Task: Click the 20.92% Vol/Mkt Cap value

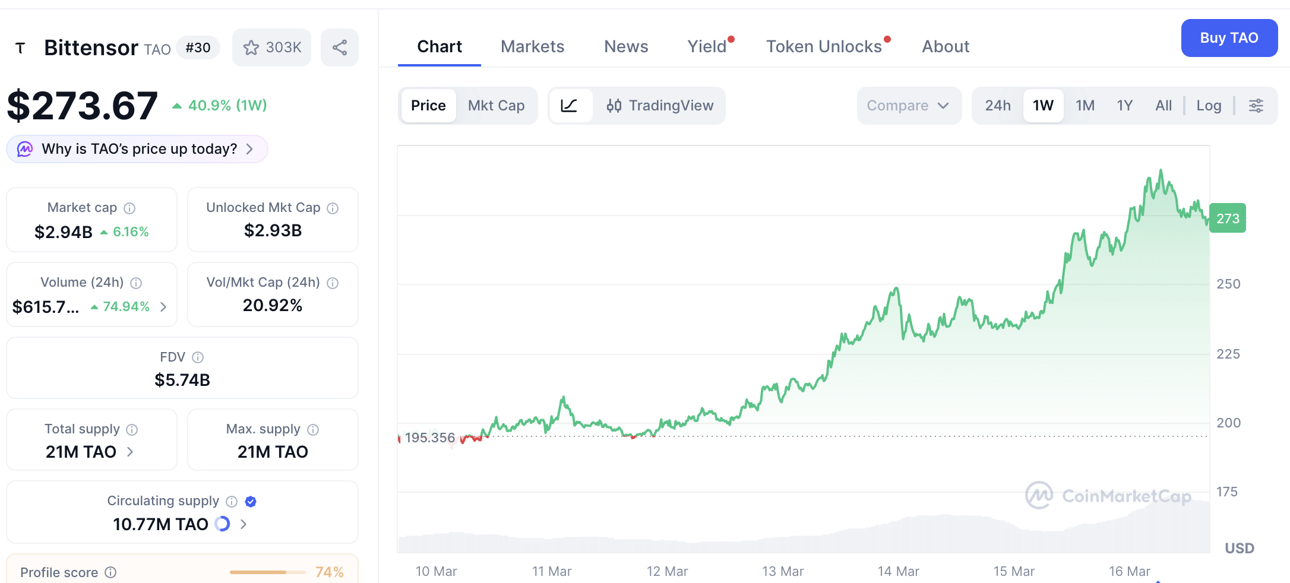Action: tap(273, 305)
